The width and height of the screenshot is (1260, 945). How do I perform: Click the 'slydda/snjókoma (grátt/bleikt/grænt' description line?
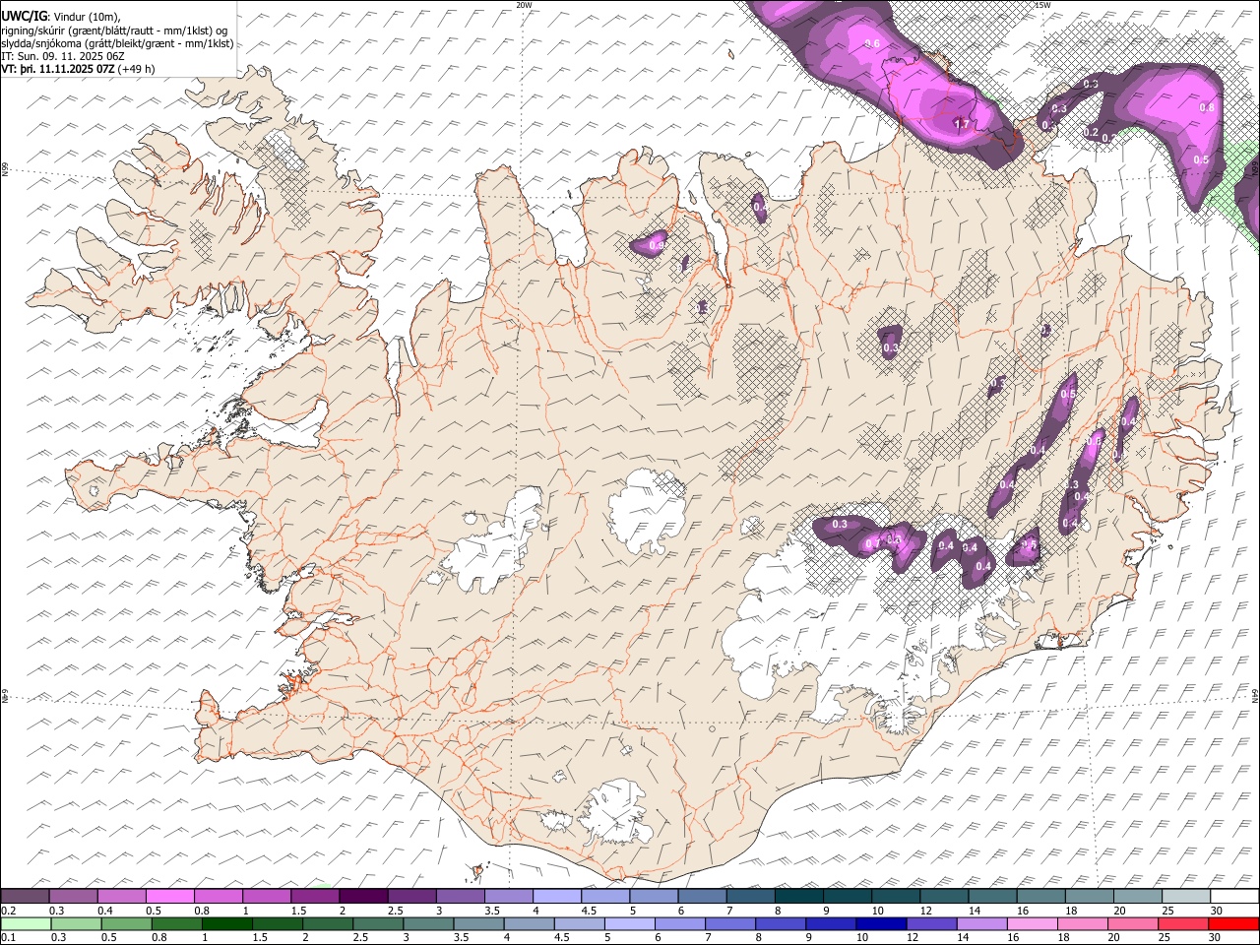click(x=117, y=43)
